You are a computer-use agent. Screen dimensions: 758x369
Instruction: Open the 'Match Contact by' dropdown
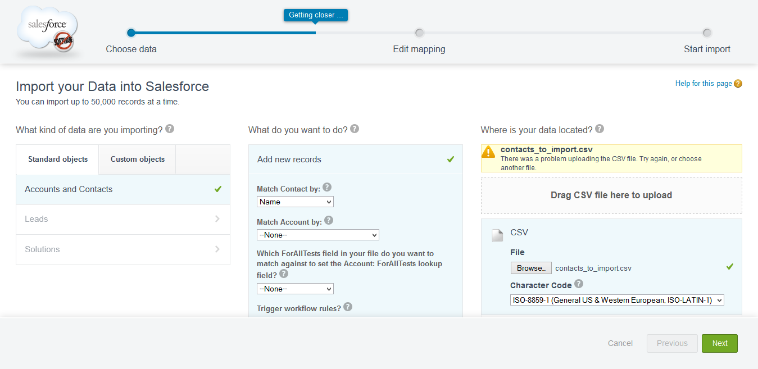pos(295,202)
